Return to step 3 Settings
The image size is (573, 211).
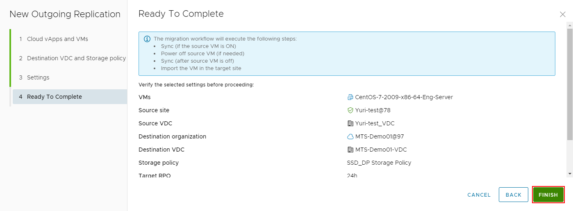[x=38, y=77]
